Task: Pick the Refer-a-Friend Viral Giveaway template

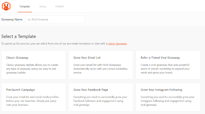Action: pos(168,65)
